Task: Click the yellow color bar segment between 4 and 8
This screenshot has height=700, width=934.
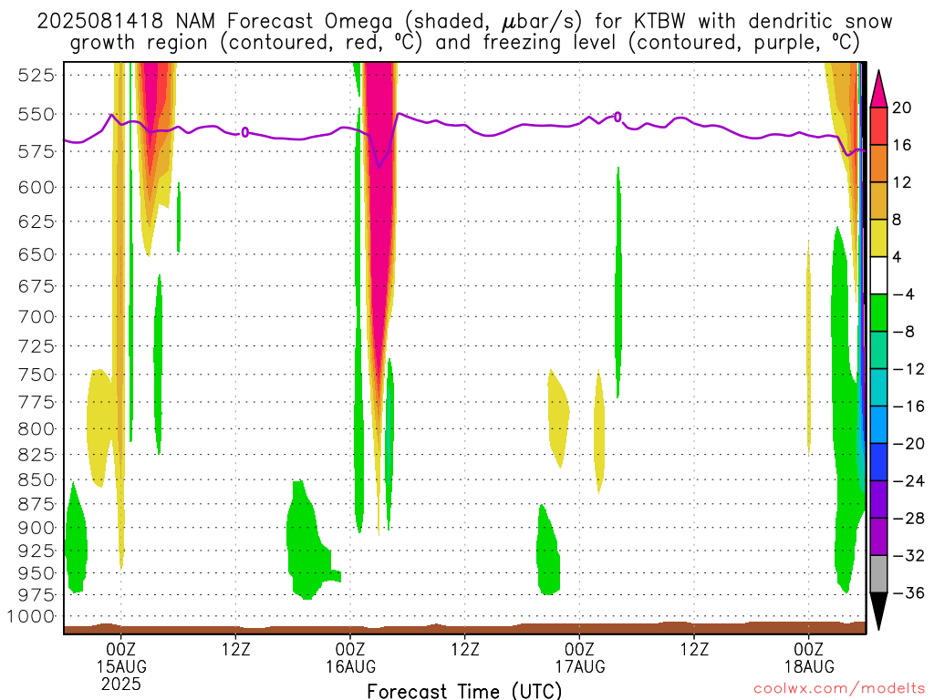Action: pos(878,238)
